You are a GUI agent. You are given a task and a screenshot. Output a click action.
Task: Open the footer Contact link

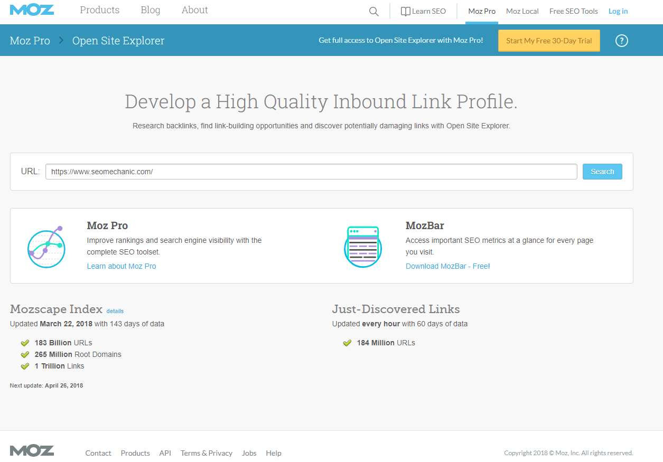coord(98,453)
